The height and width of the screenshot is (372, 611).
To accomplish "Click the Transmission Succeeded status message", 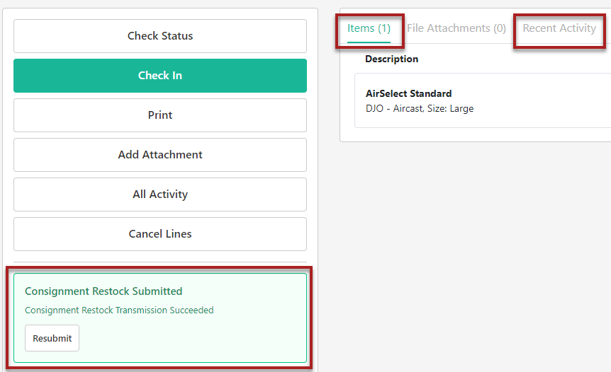I will tap(119, 310).
